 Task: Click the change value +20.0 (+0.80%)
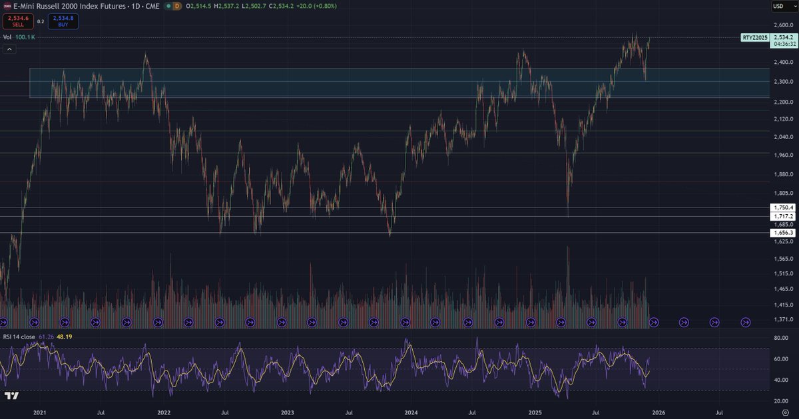point(318,6)
